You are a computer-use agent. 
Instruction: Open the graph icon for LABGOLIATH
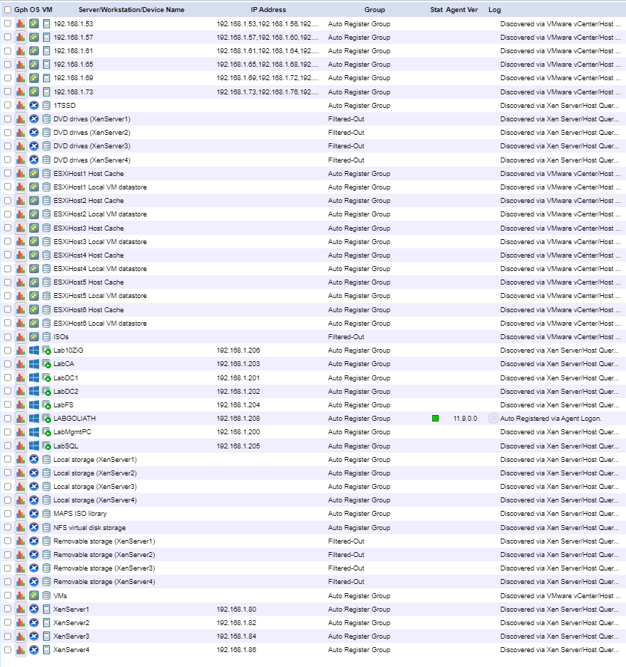(21, 419)
